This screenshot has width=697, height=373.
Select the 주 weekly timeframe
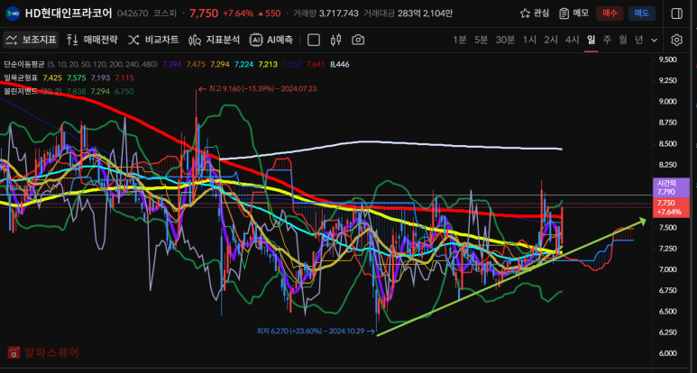click(x=607, y=40)
